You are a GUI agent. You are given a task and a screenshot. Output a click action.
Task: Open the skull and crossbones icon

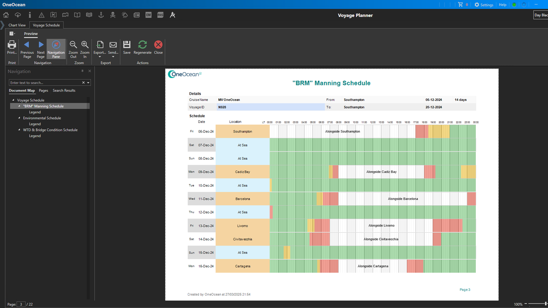click(113, 15)
